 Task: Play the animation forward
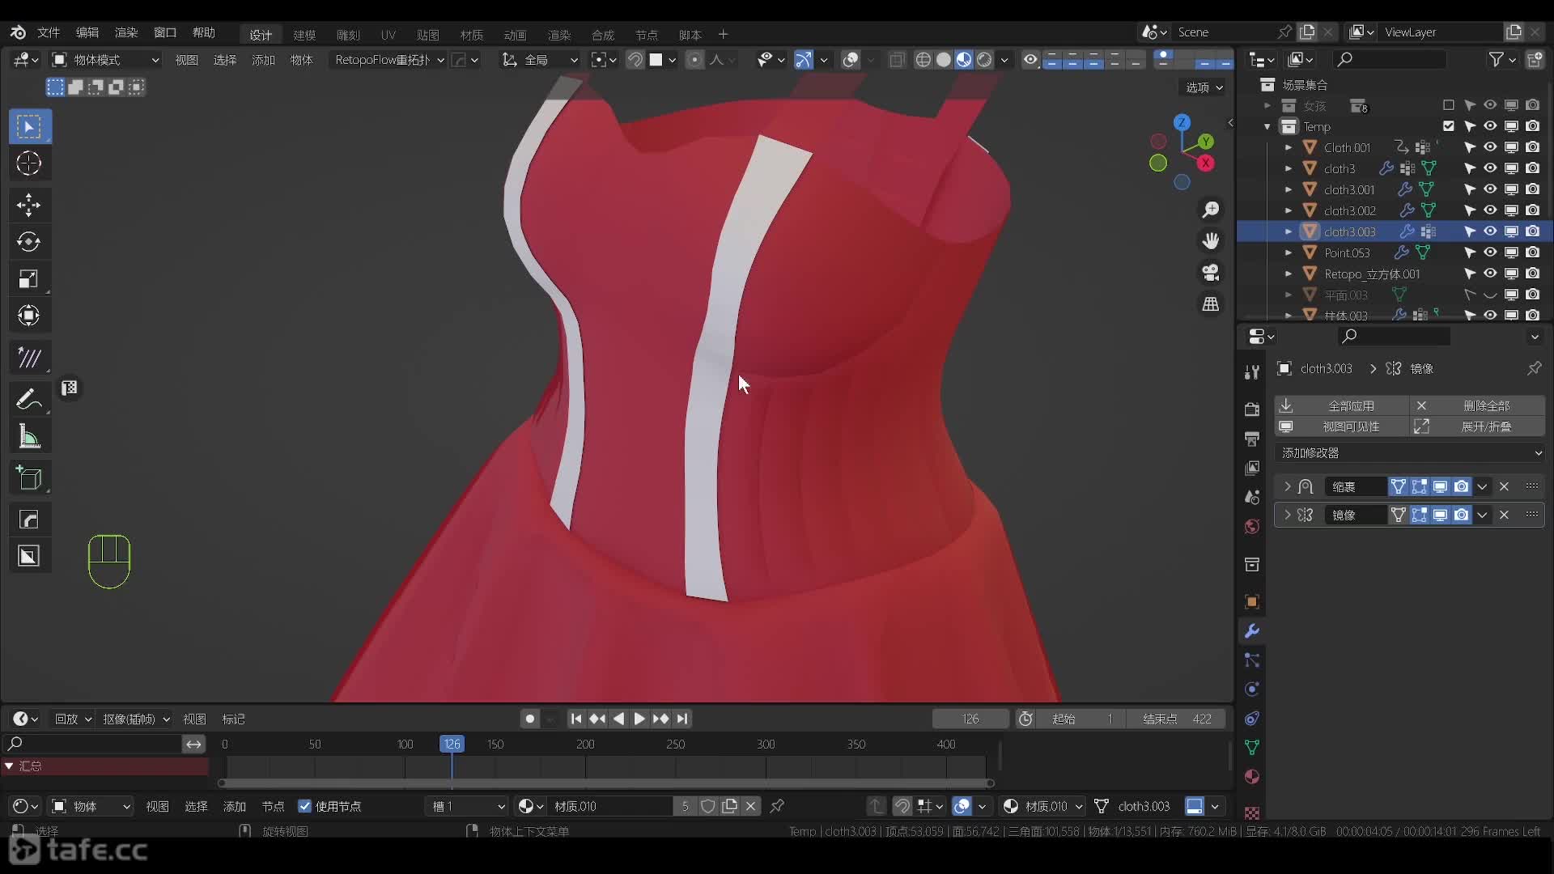pos(639,719)
